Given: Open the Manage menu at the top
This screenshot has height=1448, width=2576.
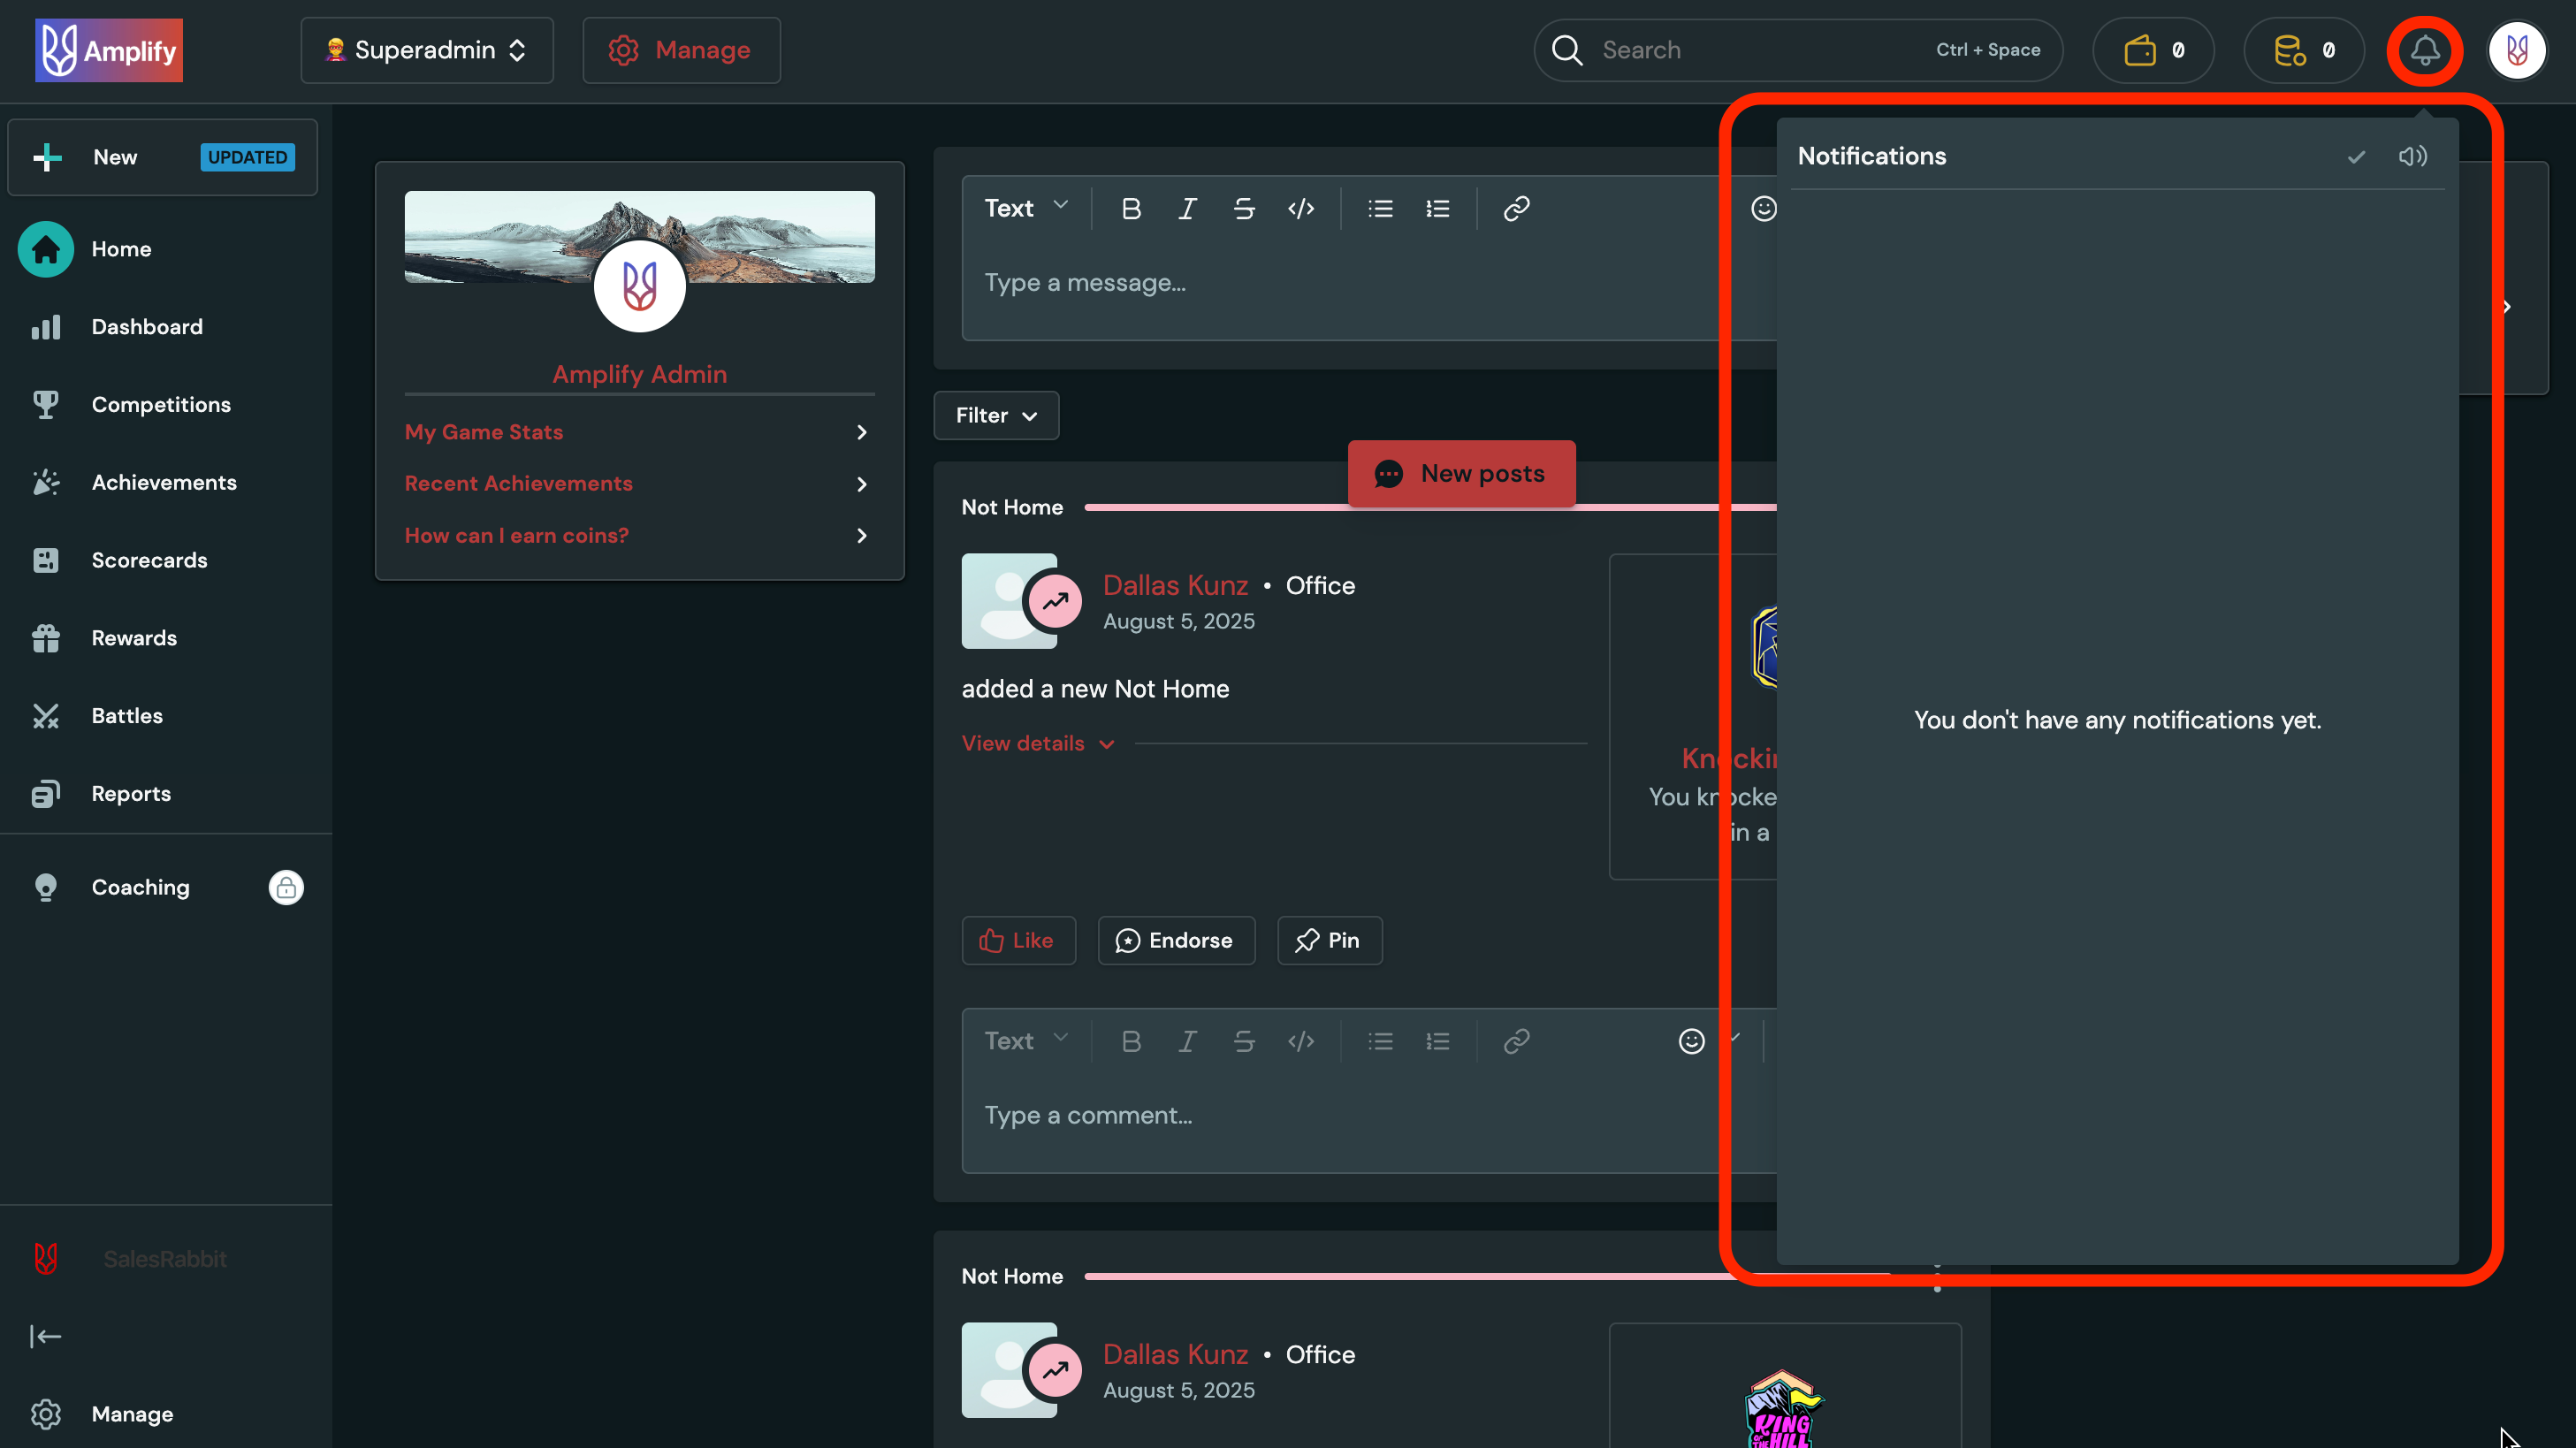Looking at the screenshot, I should click(681, 49).
